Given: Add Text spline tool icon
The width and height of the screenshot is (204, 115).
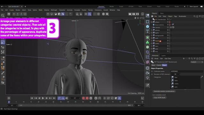Looking at the screenshot, I should click(148, 31).
